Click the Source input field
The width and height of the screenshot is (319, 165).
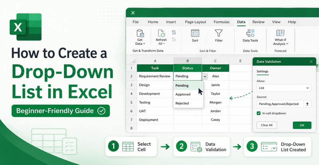[x=280, y=104]
